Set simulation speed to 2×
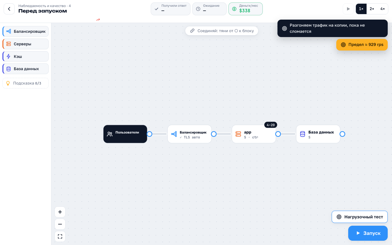 pyautogui.click(x=372, y=9)
